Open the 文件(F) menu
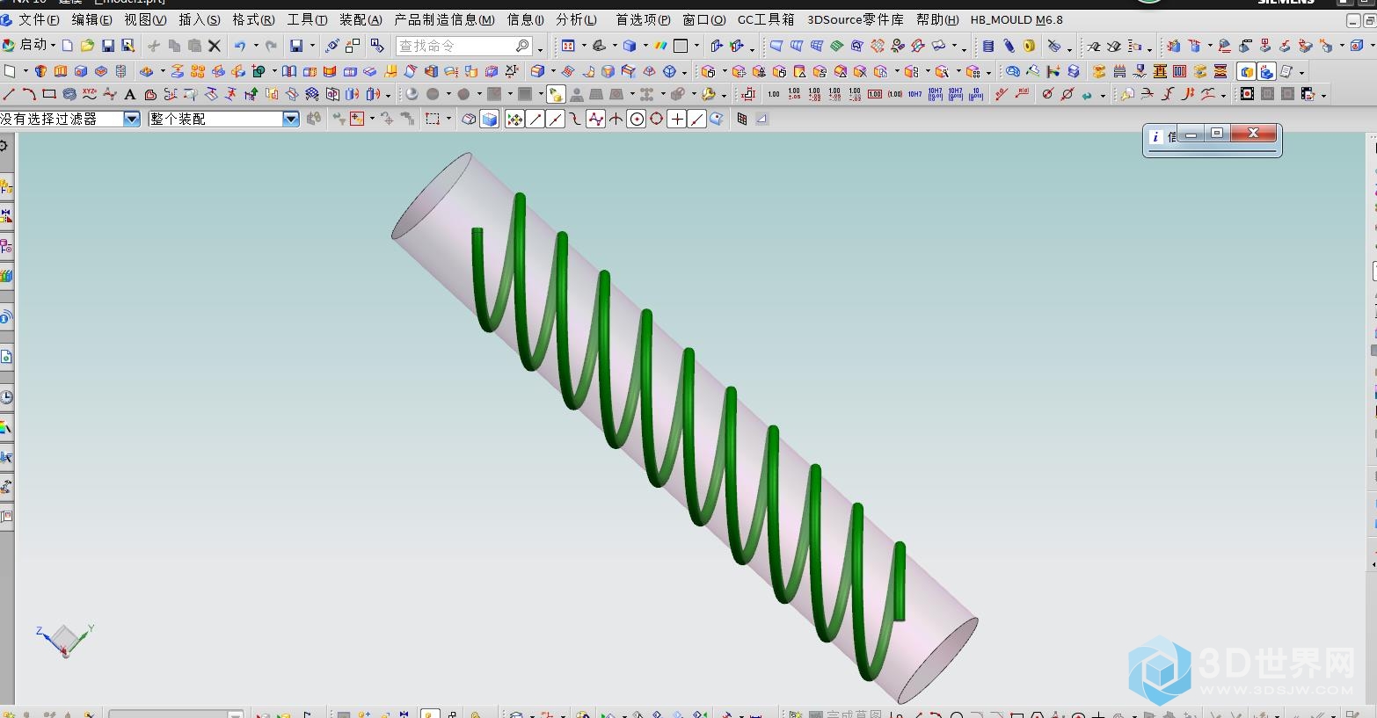This screenshot has width=1377, height=718. point(39,19)
